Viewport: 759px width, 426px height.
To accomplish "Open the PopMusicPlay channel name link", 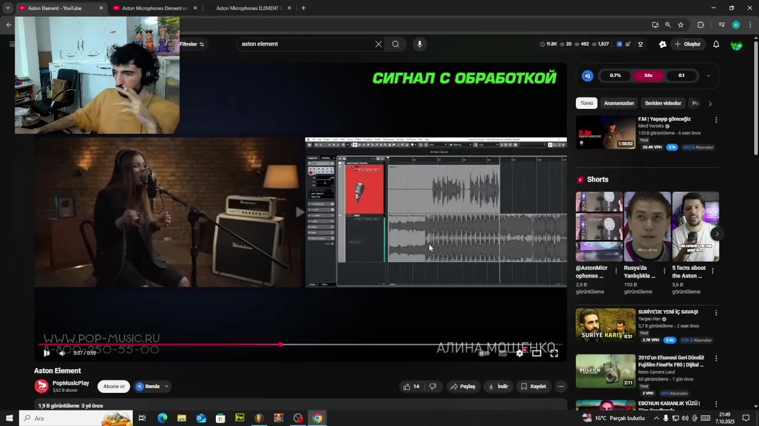I will coord(71,383).
